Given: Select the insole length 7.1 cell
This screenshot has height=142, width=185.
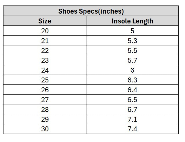Looking at the screenshot, I should 132,119.
